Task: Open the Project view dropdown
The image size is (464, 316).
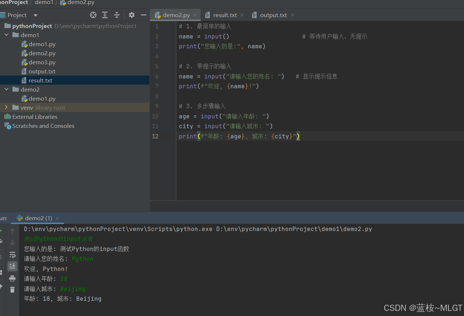Action: coord(35,15)
